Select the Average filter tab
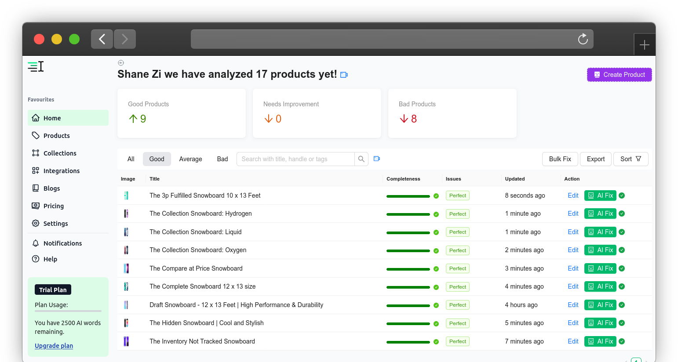The image size is (678, 362). point(191,159)
